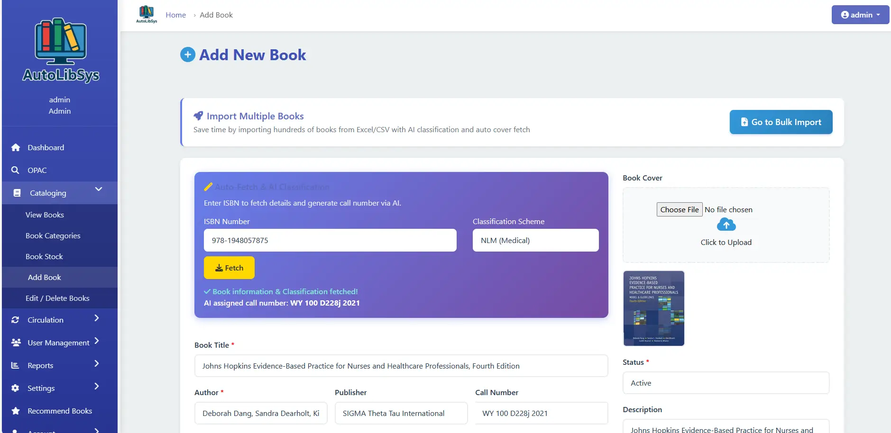Open the admin account dropdown
This screenshot has height=433, width=891.
860,15
